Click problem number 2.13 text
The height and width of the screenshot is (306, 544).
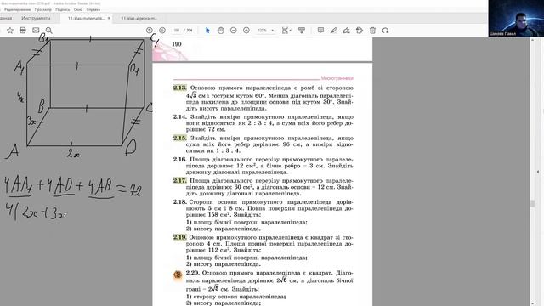coord(180,88)
